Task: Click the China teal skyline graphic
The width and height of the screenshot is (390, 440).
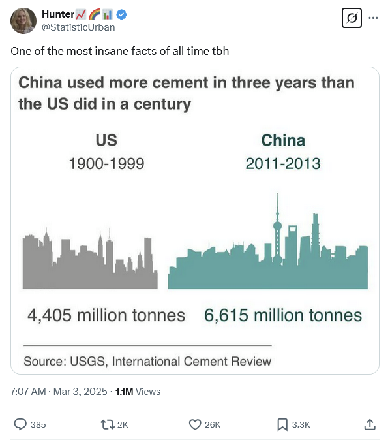Action: [268, 241]
